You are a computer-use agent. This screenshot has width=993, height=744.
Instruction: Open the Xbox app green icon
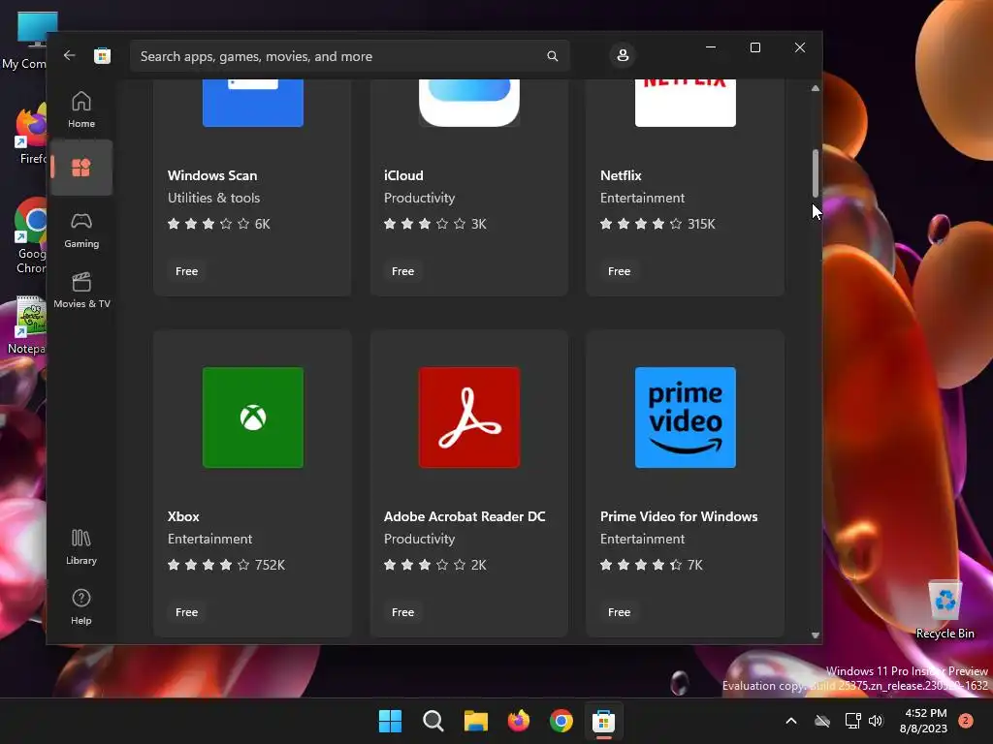pyautogui.click(x=253, y=418)
